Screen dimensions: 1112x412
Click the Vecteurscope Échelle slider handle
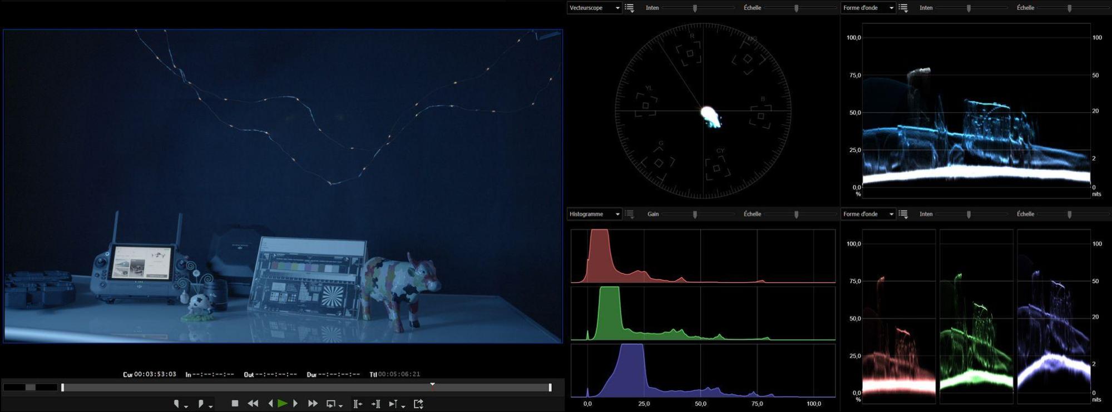pyautogui.click(x=797, y=8)
